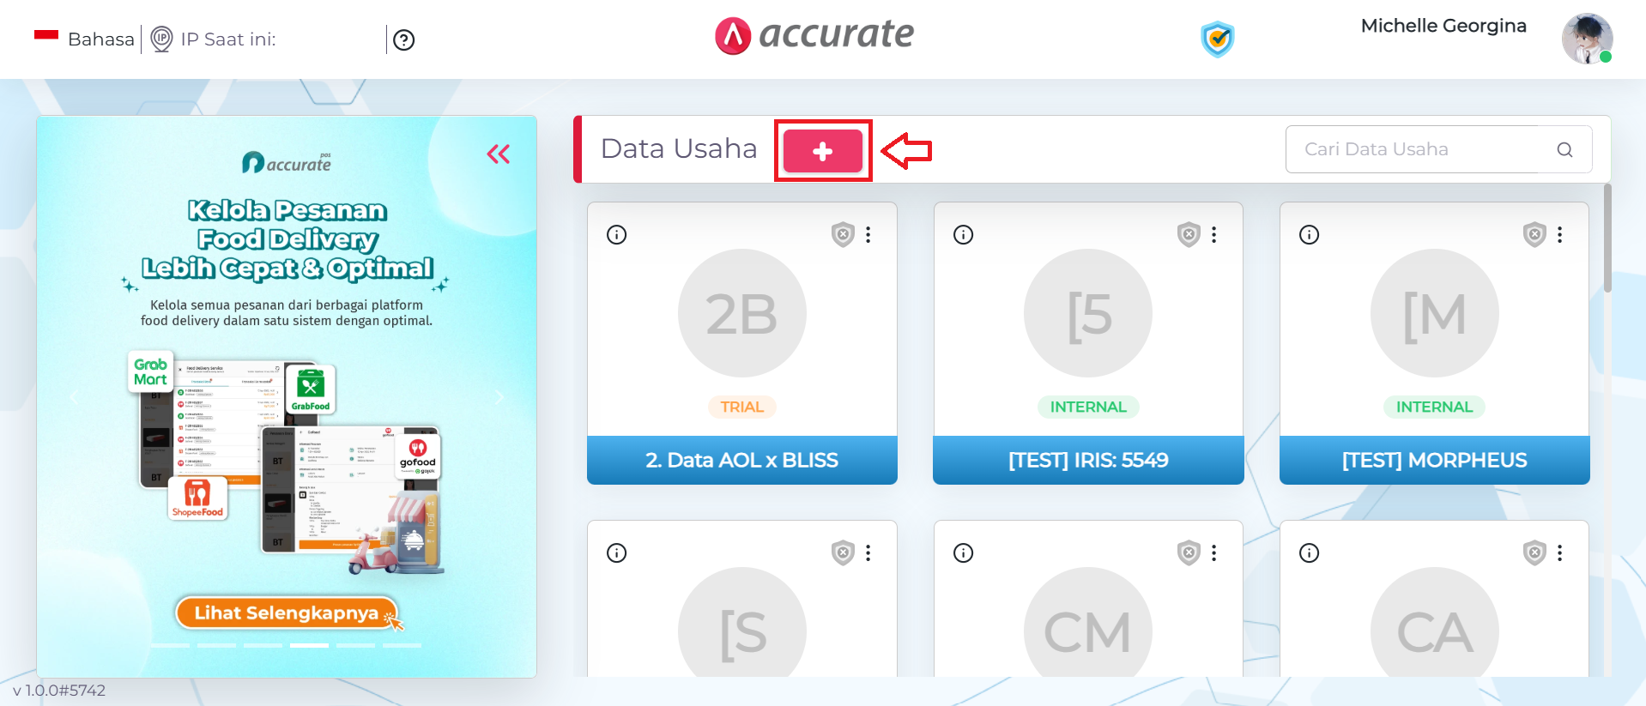Click shield icon on 2. Data AOL x BLISS card
This screenshot has height=706, width=1646.
tap(843, 234)
